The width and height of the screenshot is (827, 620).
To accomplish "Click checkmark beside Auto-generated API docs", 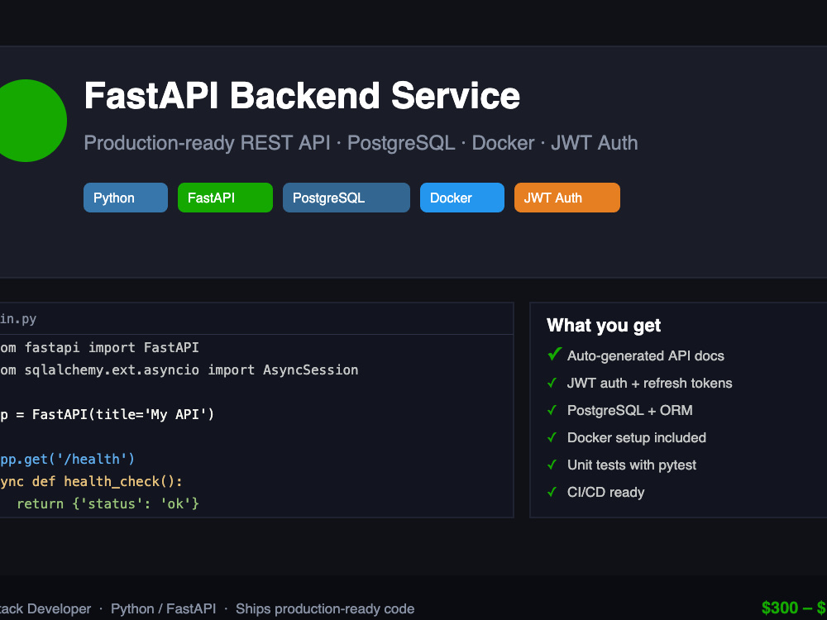I will [x=554, y=355].
